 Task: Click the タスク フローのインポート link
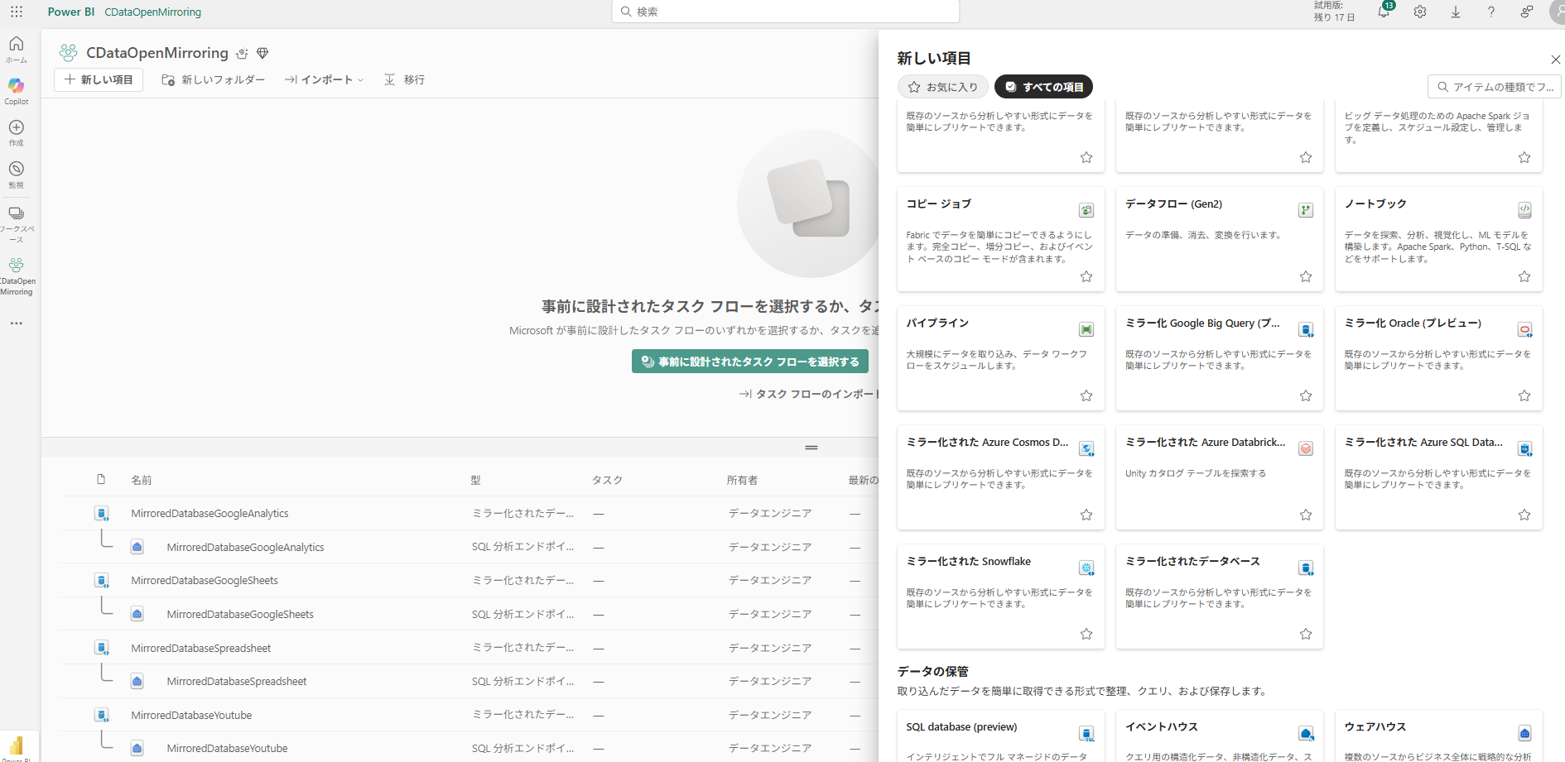[810, 394]
